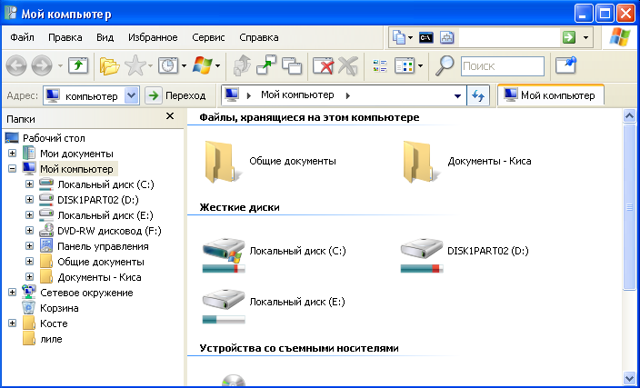Click the magnifying glass Search icon
The width and height of the screenshot is (640, 388).
tap(445, 65)
